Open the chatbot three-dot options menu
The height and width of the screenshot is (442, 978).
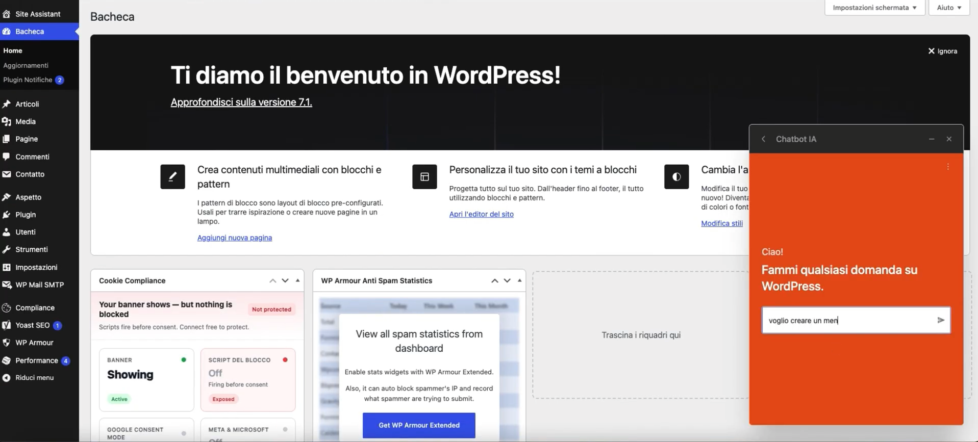pyautogui.click(x=948, y=167)
